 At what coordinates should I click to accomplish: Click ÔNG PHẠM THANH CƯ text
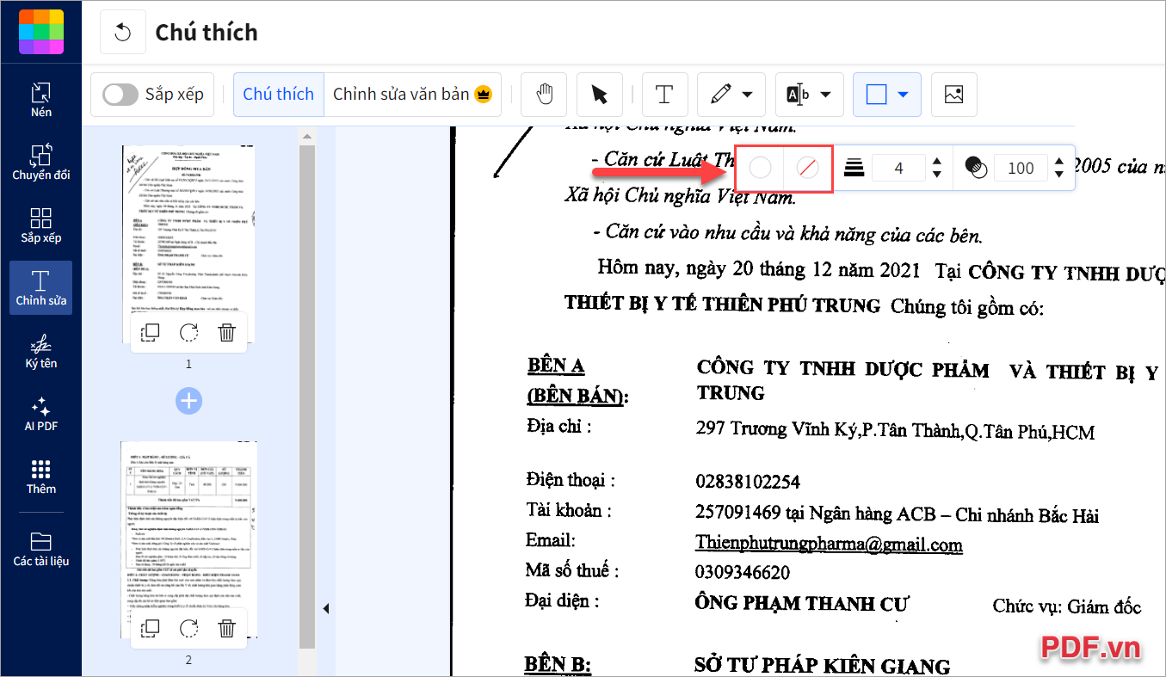[801, 603]
